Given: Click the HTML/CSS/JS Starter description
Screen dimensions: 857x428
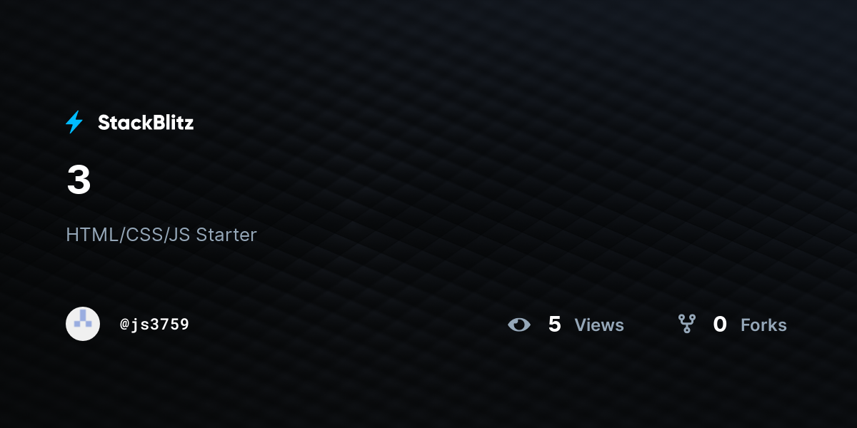Looking at the screenshot, I should [161, 235].
